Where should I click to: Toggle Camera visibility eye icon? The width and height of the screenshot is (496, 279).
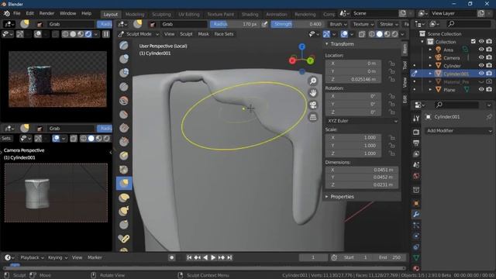[x=481, y=57]
